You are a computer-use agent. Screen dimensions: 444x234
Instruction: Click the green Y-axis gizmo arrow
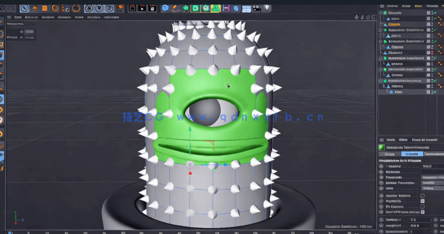click(190, 129)
